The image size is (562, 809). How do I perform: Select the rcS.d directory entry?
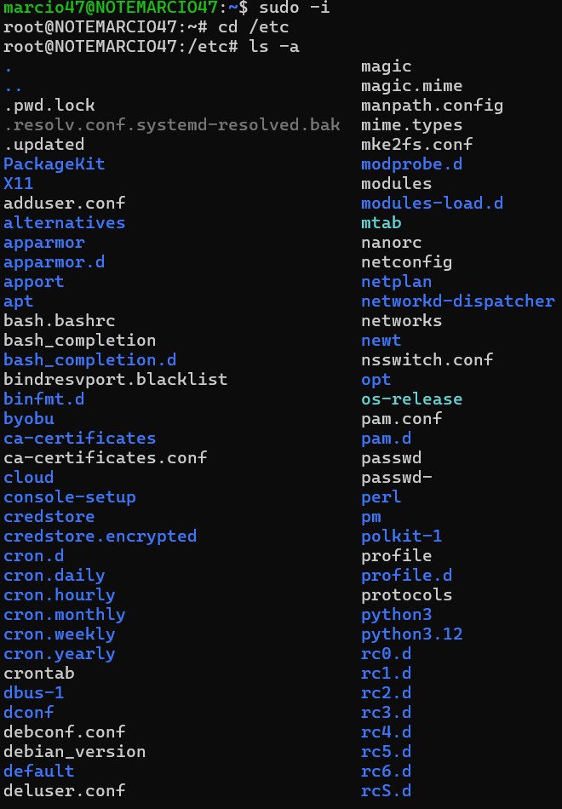click(x=386, y=790)
